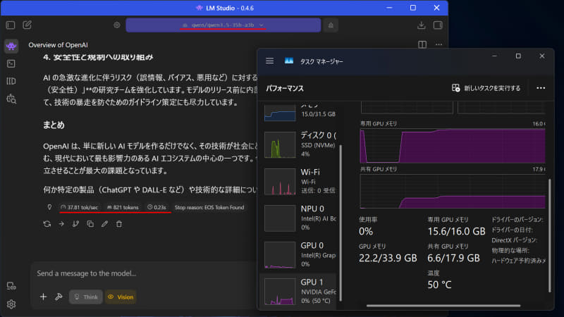Click the lightbulb icon beside token stats

[x=49, y=207]
